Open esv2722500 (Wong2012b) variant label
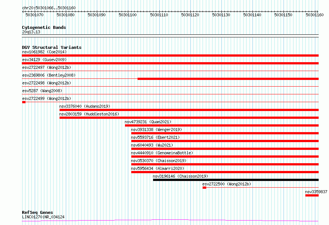This screenshot has height=225, width=329. (x=227, y=184)
